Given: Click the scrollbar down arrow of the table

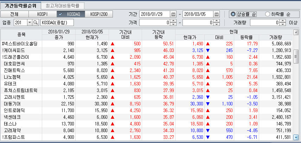Looking at the screenshot, I should pos(296,137).
